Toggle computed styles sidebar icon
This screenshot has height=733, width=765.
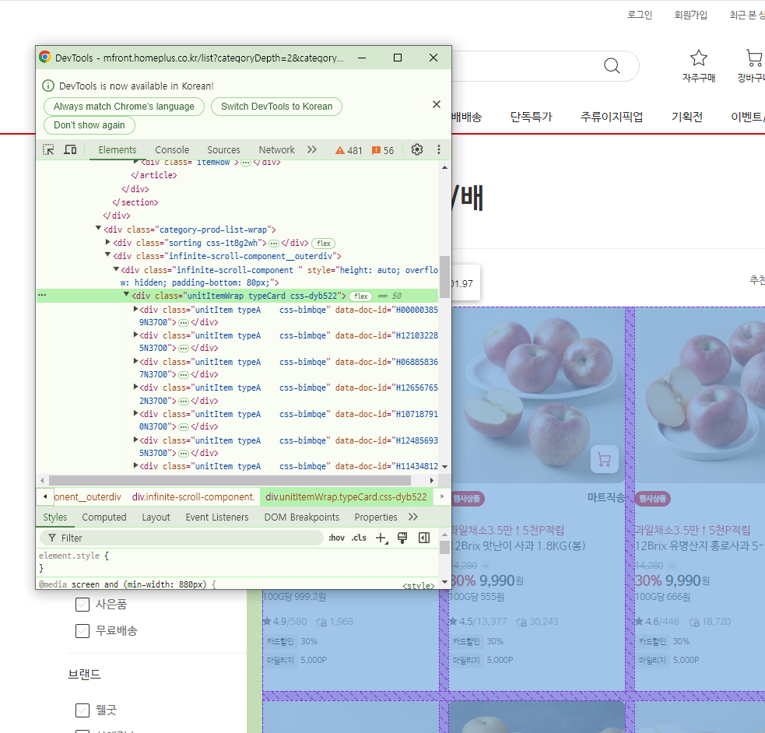(x=424, y=538)
